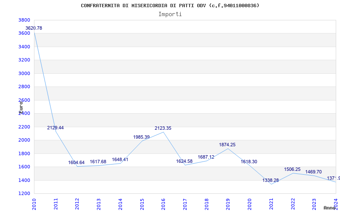The width and height of the screenshot is (340, 212).
Task: Select the 2015 year axis label
Action: [142, 204]
